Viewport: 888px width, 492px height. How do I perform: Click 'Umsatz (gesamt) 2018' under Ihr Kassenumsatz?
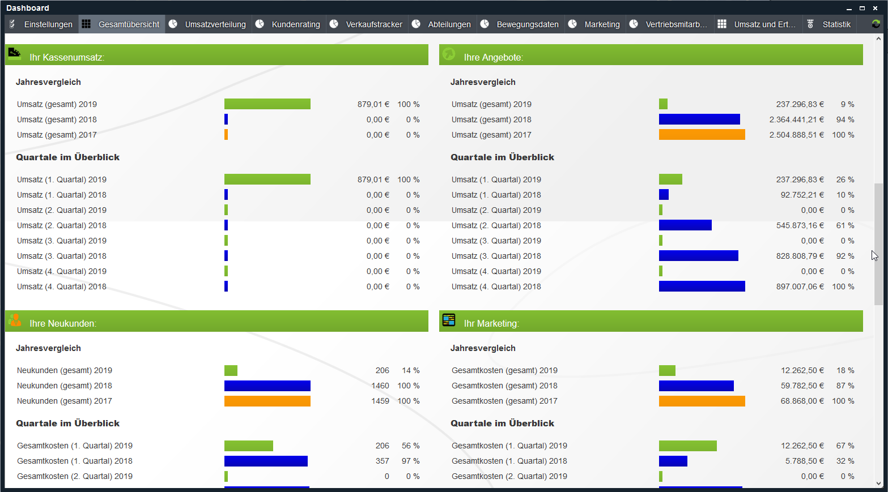click(x=57, y=119)
